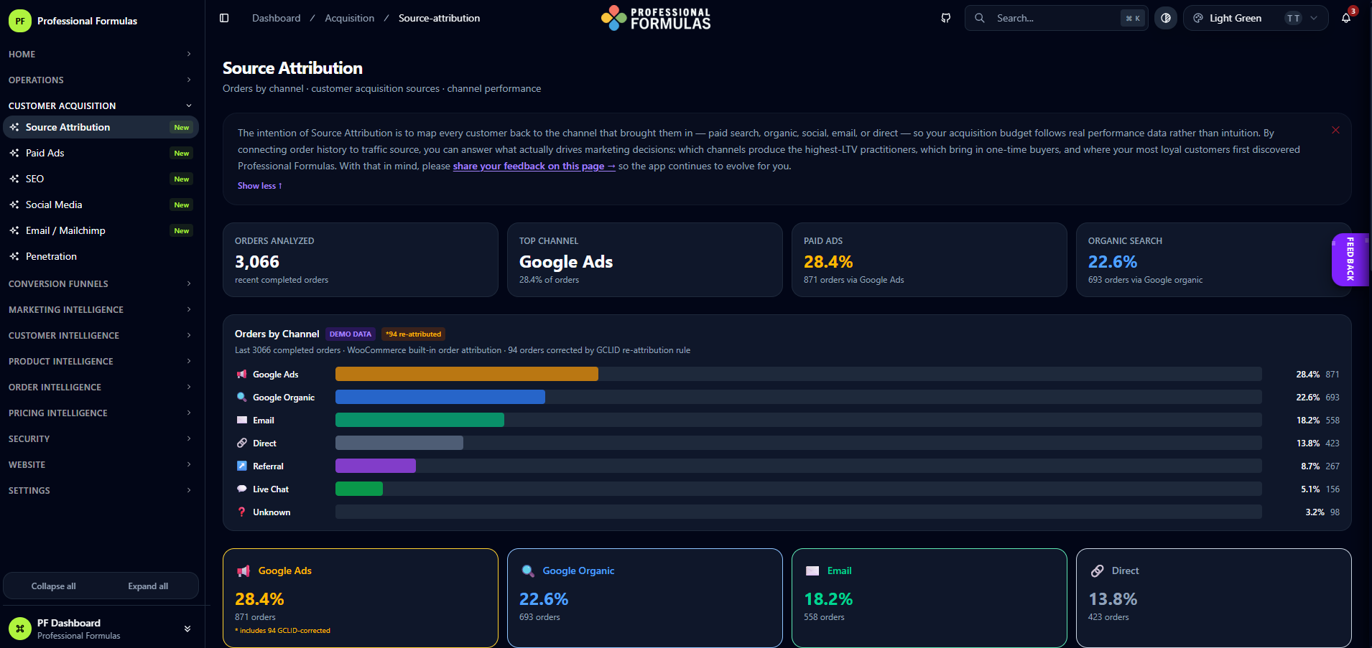
Task: Click green PF Dashboard icon at bottom
Action: tap(20, 629)
